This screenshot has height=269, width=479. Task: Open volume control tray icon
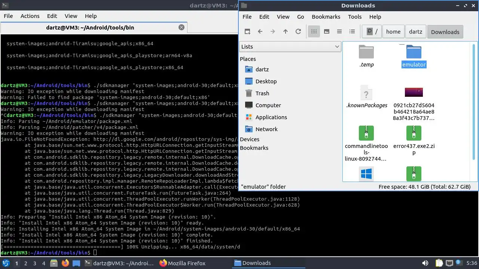pyautogui.click(x=425, y=263)
